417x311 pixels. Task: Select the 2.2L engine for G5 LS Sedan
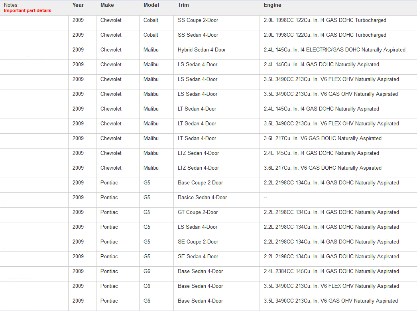pyautogui.click(x=331, y=227)
